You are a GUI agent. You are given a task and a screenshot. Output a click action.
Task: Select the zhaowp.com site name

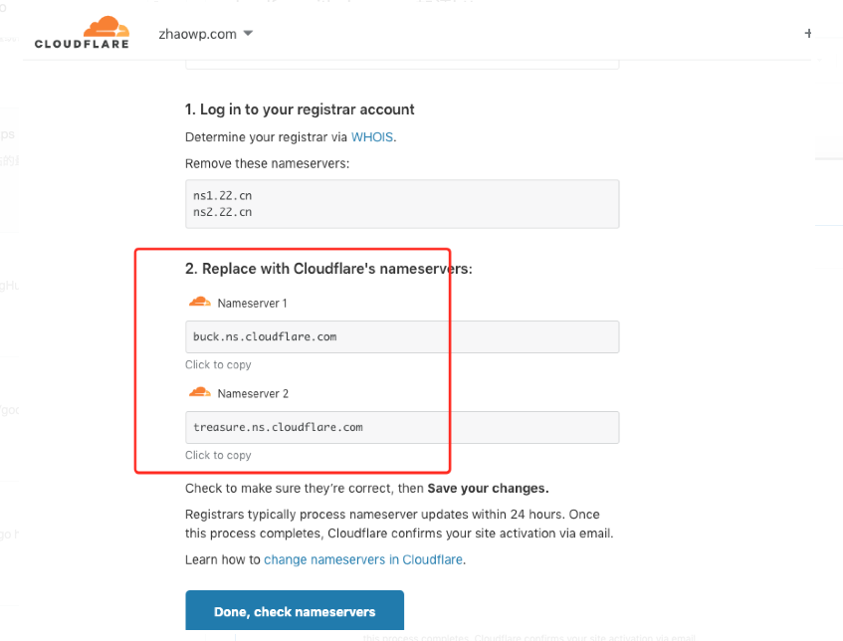click(197, 34)
